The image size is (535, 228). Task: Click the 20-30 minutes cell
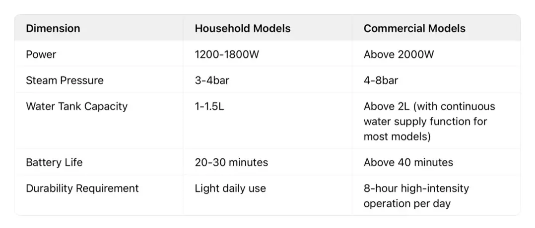[x=231, y=162]
